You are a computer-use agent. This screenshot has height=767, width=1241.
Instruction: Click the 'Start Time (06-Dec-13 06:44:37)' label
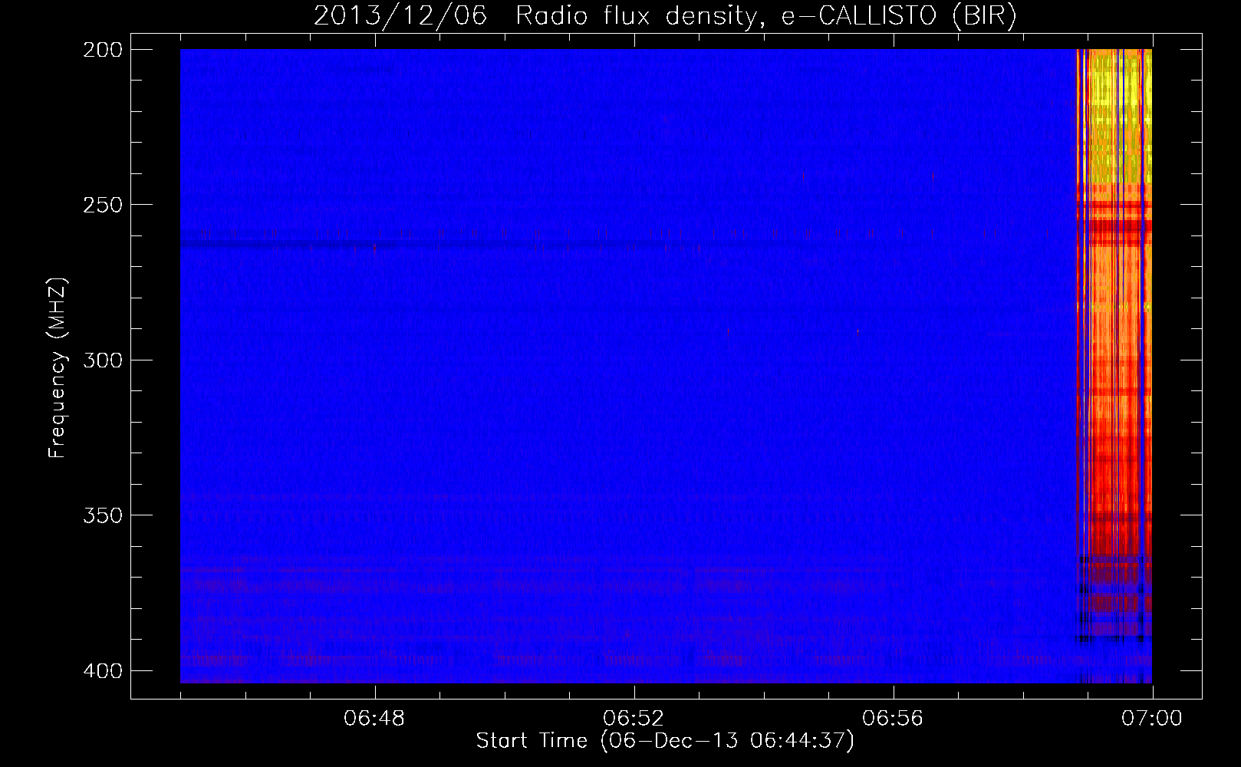(665, 741)
